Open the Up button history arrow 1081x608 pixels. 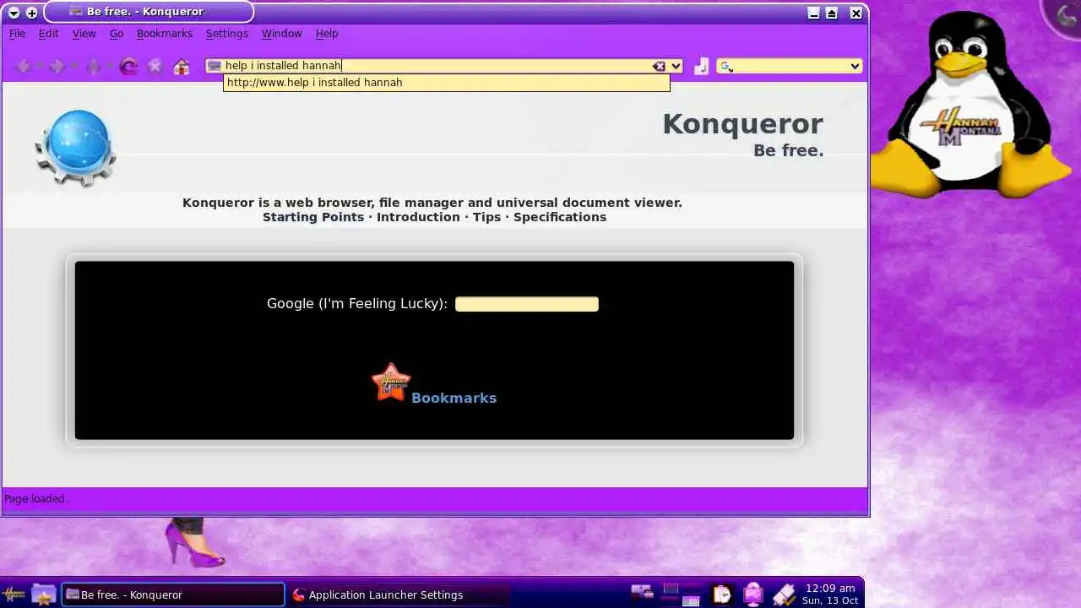click(109, 66)
